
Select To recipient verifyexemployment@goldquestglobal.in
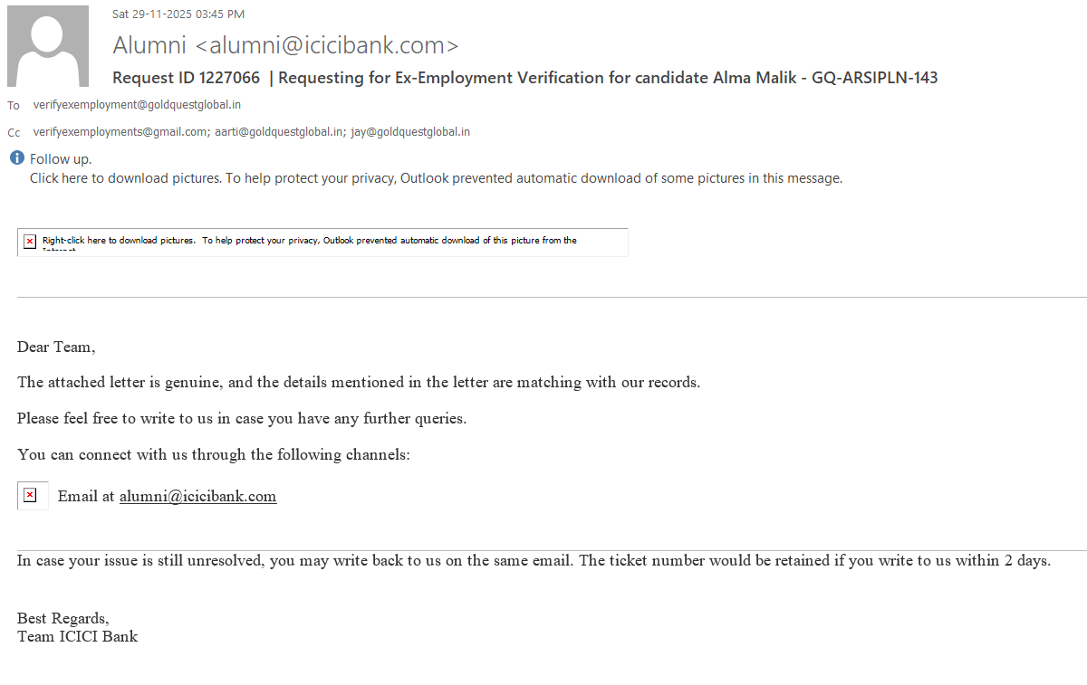tap(137, 105)
